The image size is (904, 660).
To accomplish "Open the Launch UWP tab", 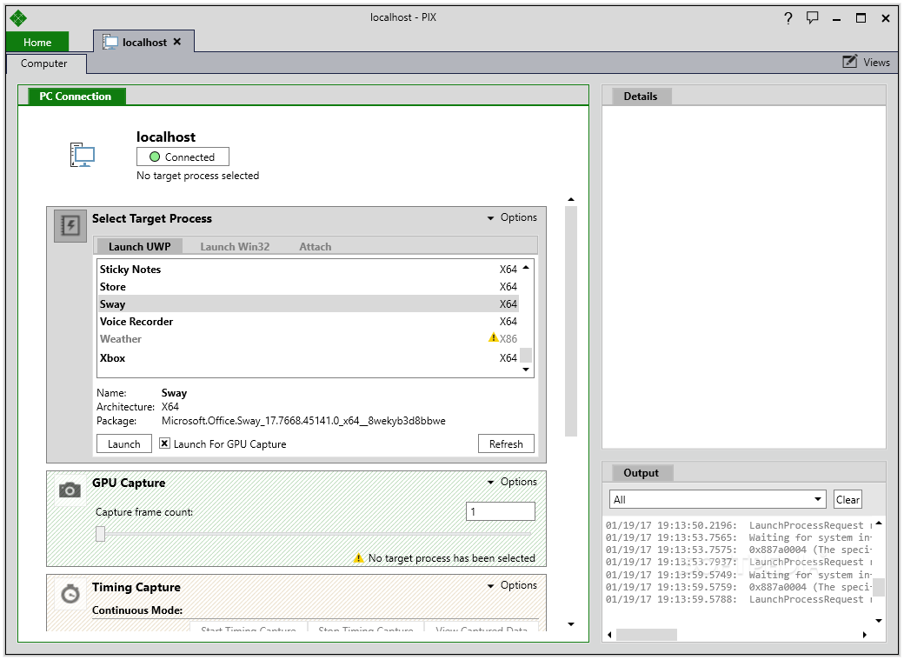I will click(x=140, y=246).
